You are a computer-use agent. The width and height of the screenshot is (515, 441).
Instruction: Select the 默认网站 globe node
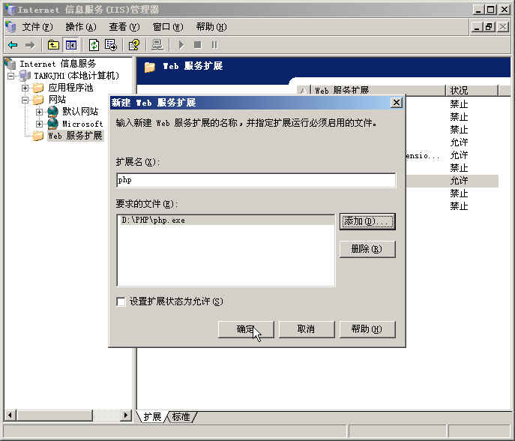(80, 112)
